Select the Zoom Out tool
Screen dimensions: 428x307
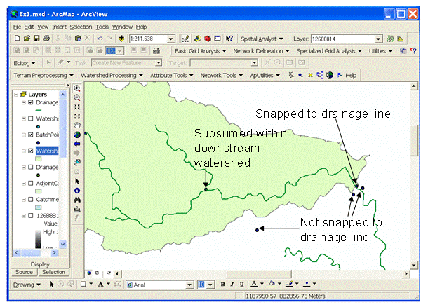click(x=77, y=97)
